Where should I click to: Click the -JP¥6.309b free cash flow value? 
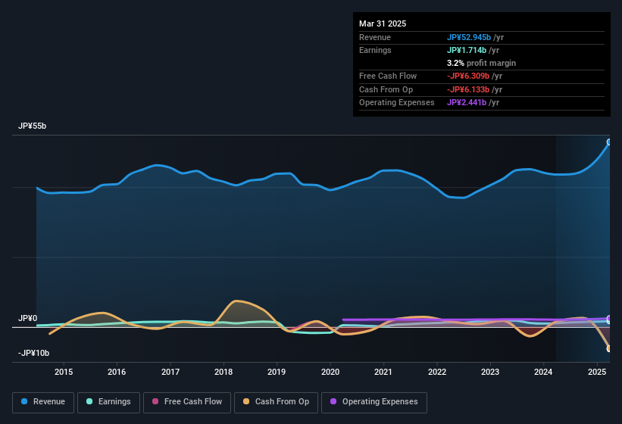[x=468, y=76]
